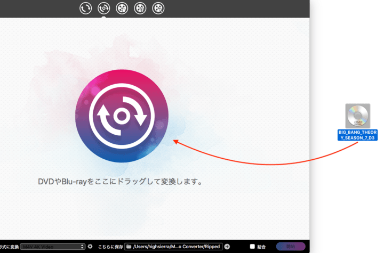Open the M4V 4K Video format dropdown
The image size is (384, 253).
coord(52,247)
